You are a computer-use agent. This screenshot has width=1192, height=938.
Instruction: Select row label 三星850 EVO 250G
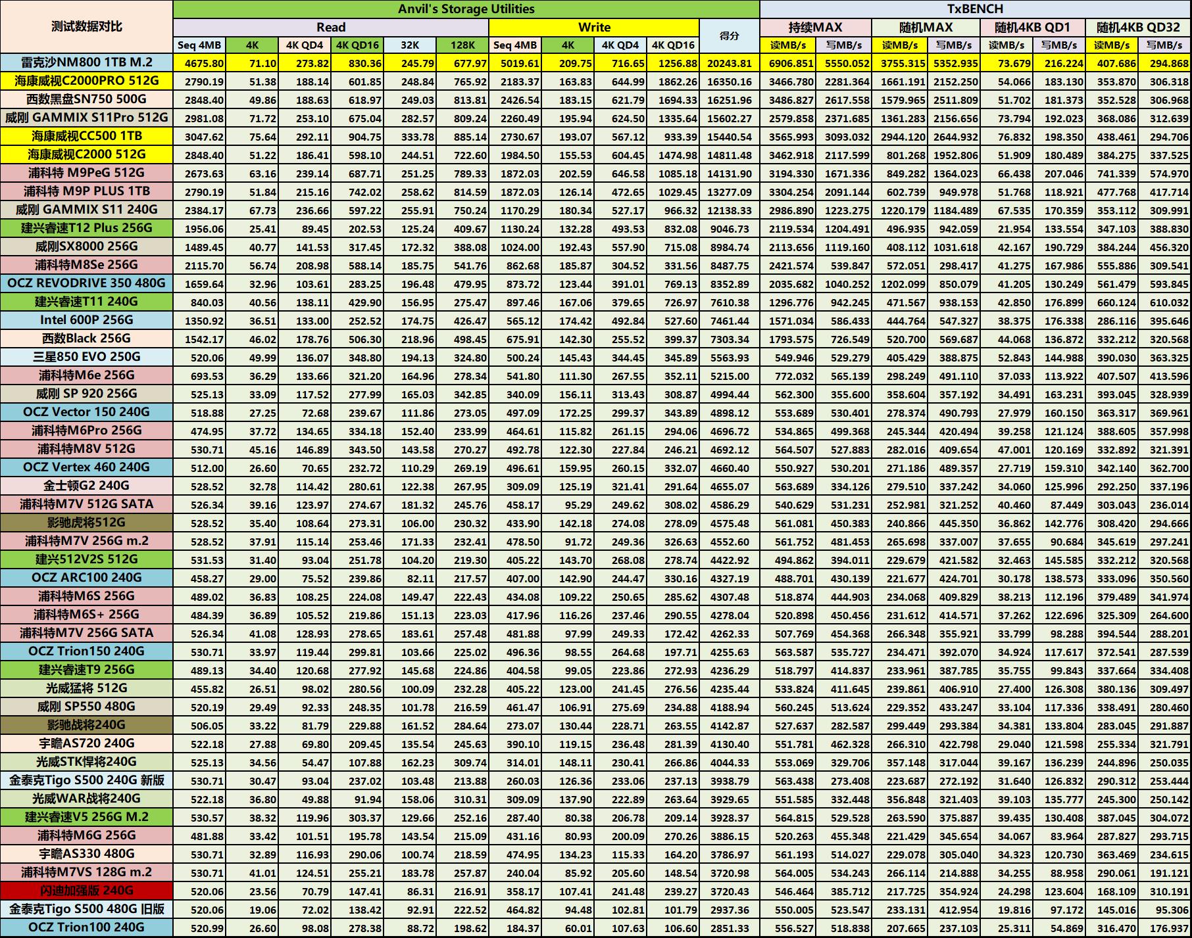86,357
